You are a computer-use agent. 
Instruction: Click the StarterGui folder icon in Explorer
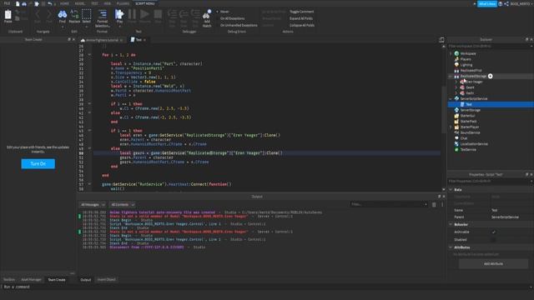point(456,116)
